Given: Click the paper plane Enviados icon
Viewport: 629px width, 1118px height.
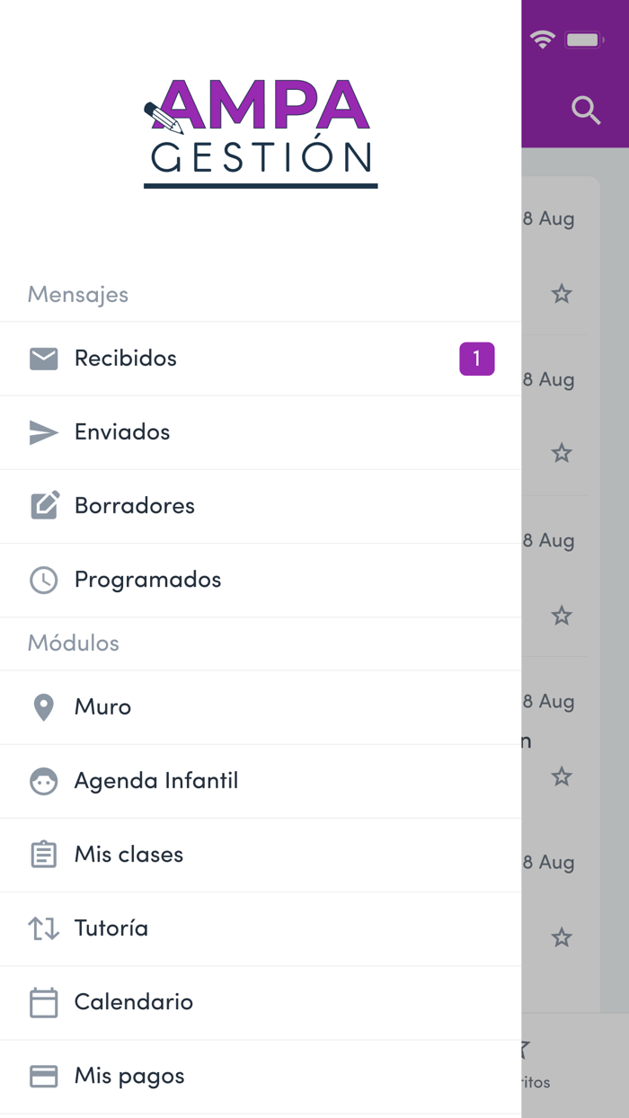Looking at the screenshot, I should click(x=43, y=432).
